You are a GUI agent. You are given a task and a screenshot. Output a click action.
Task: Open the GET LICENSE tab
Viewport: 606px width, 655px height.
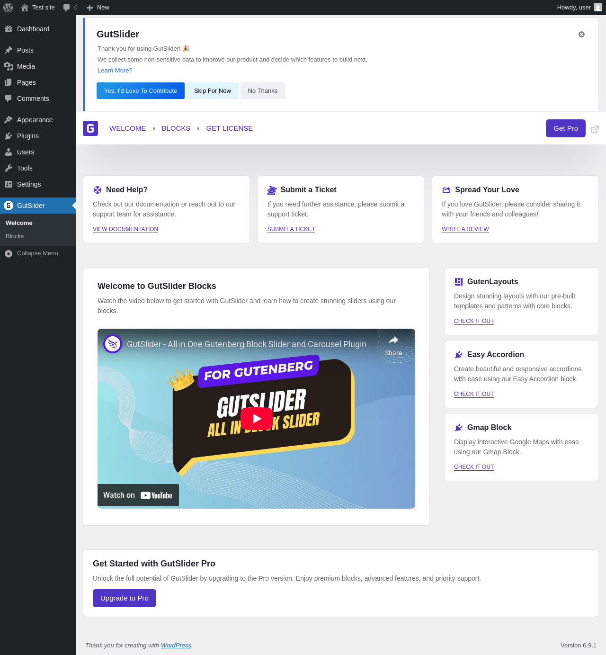229,128
